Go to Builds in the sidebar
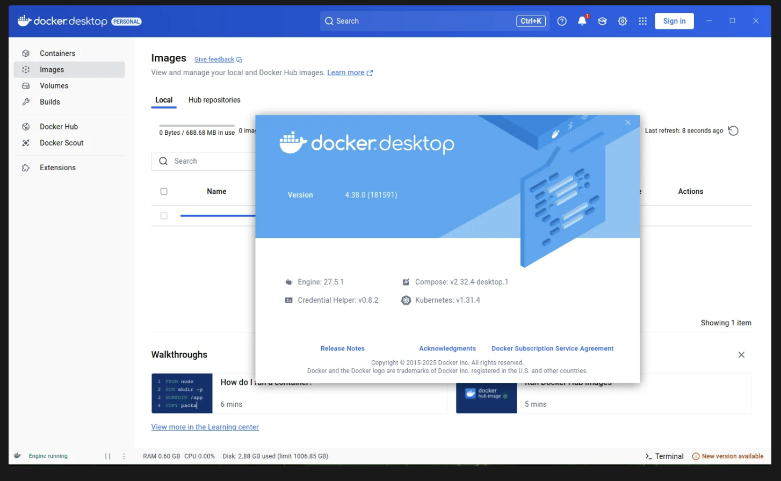 69,101
